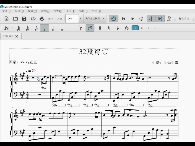Redo the last action
Viewport: 195px width, 146px height.
point(60,19)
